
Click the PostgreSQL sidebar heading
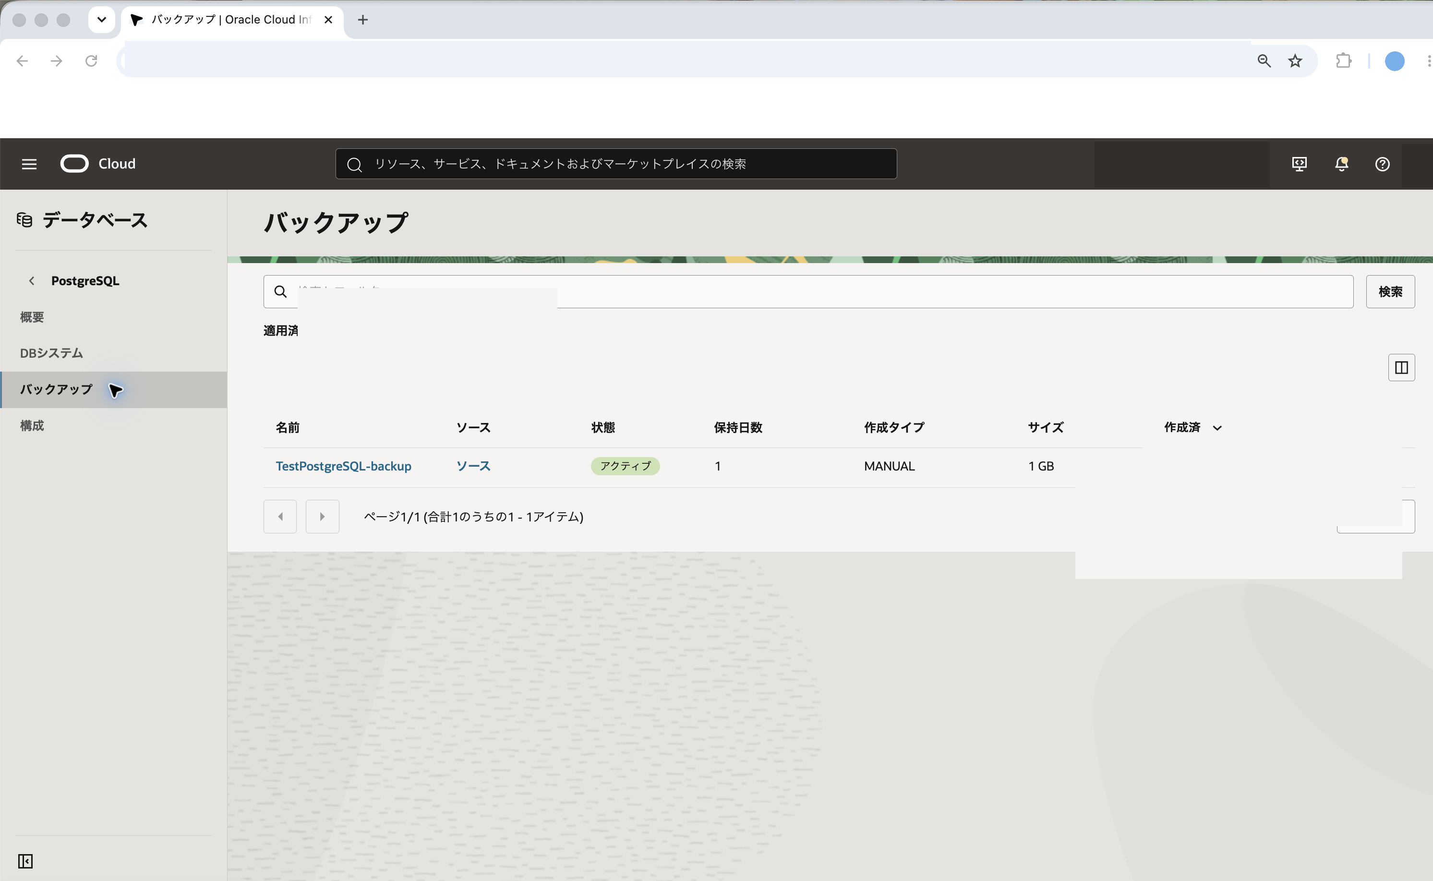pyautogui.click(x=85, y=281)
